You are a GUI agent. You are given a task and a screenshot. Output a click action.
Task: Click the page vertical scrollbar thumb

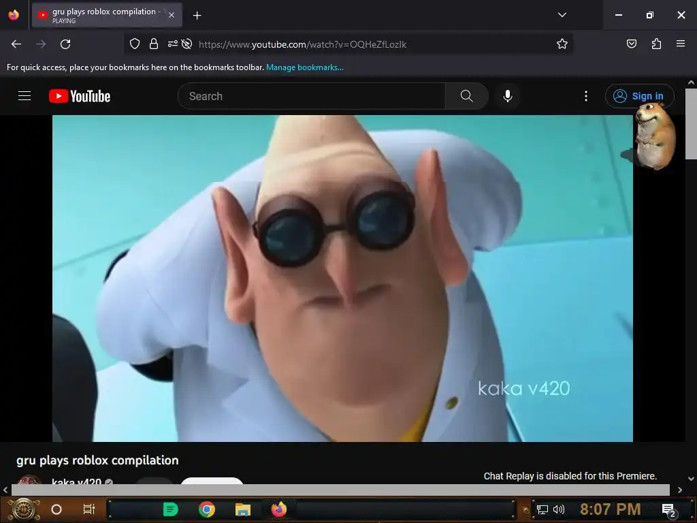point(691,123)
